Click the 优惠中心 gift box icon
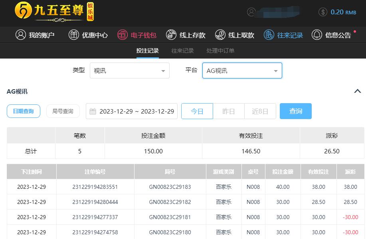Viewport: 366px width, 239px height. tap(74, 35)
